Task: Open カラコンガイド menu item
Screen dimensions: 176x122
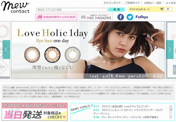Action: pyautogui.click(x=112, y=3)
